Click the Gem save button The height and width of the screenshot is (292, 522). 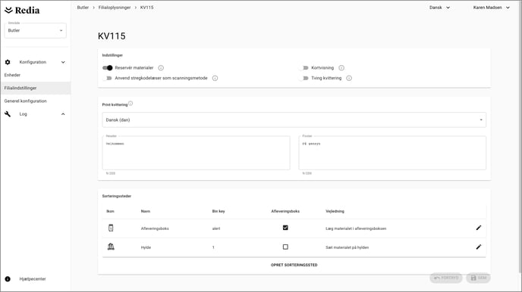point(479,278)
